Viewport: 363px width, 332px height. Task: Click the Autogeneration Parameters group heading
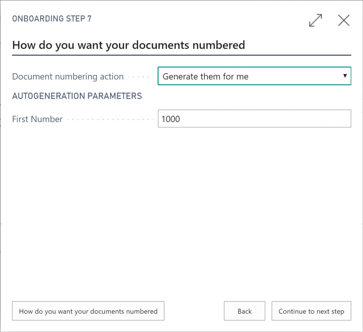pyautogui.click(x=77, y=96)
